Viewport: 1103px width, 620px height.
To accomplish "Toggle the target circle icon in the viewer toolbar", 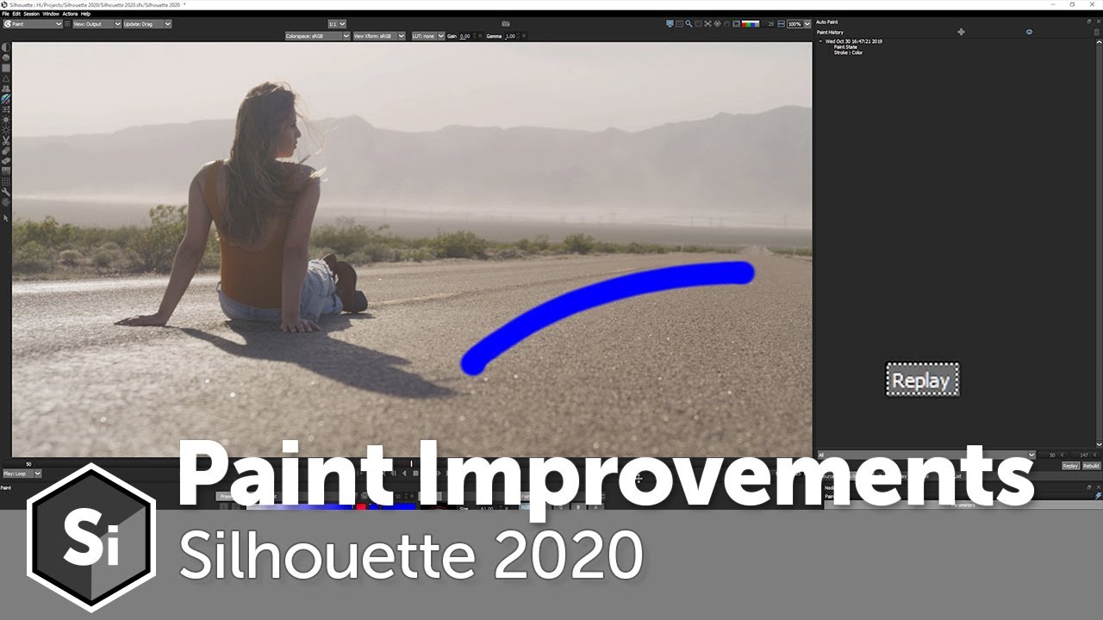I will 718,24.
